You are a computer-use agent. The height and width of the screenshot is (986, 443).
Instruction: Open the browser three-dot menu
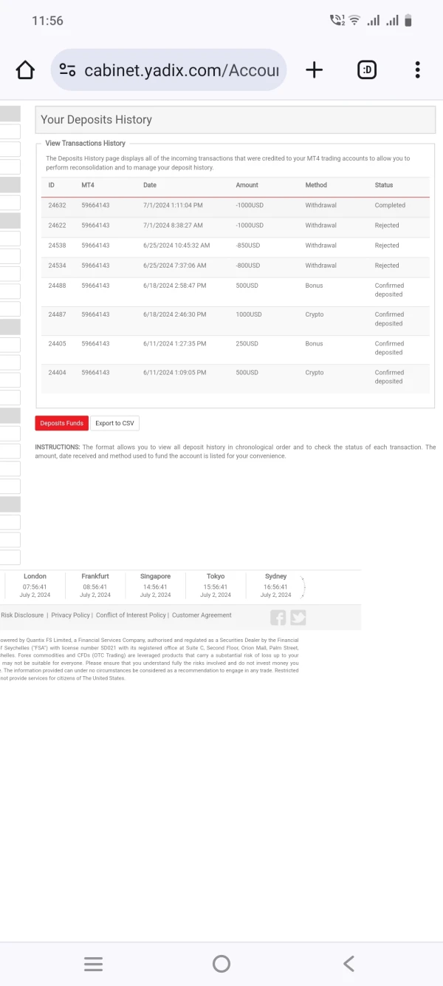click(x=418, y=70)
